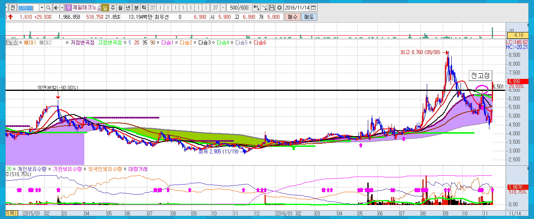Click the 500 bar count input field
Viewport: 534px width, 219px height.
tap(232, 8)
